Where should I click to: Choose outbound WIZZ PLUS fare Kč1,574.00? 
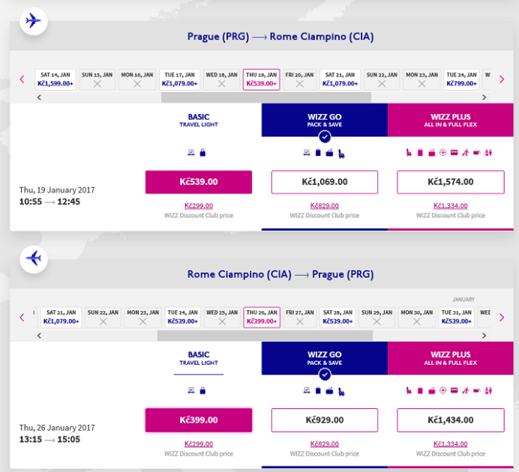pos(451,182)
